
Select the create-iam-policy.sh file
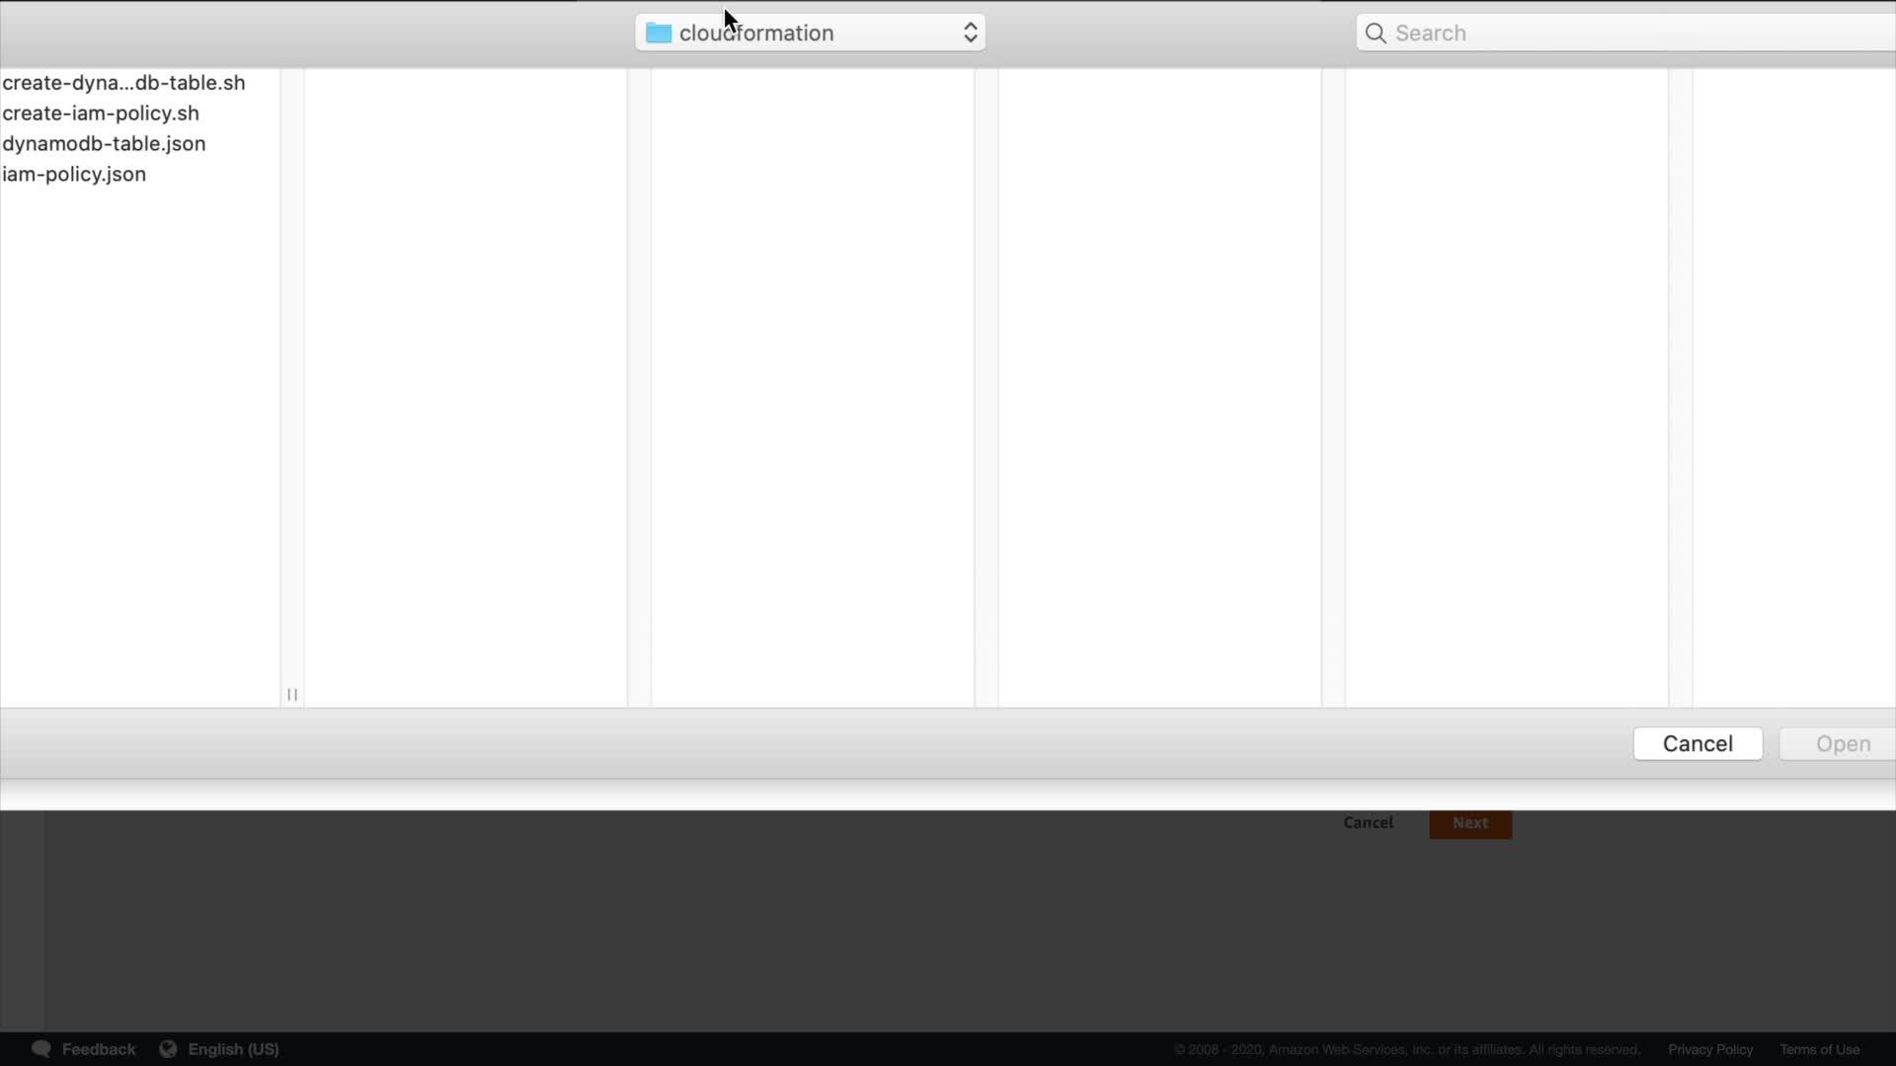(101, 114)
